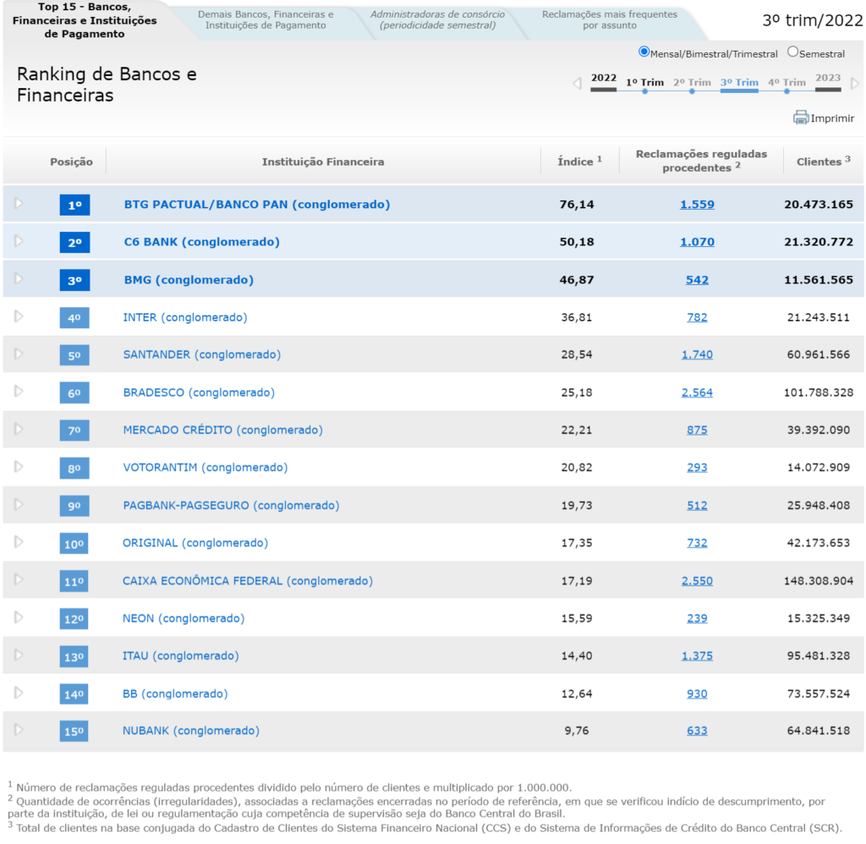Open VOTORANTIM (conglomerado) link
This screenshot has width=866, height=844.
[x=205, y=468]
